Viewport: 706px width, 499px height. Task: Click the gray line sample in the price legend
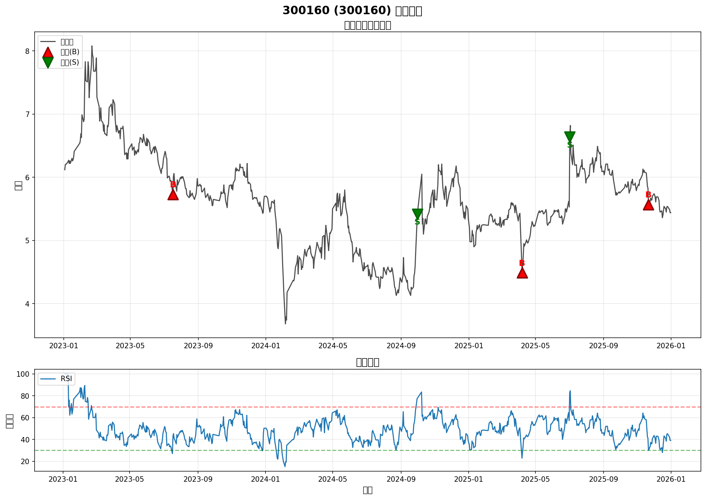tap(48, 42)
